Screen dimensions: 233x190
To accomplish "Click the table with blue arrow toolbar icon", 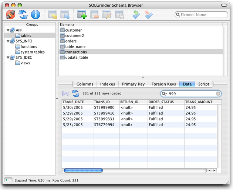I will 65,14.
